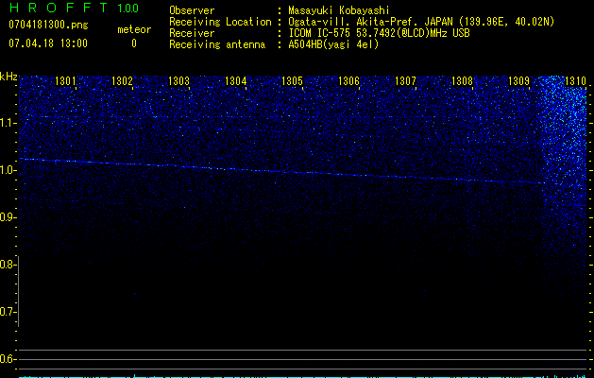Click the 1309 time marker
This screenshot has width=594, height=378.
pos(518,81)
